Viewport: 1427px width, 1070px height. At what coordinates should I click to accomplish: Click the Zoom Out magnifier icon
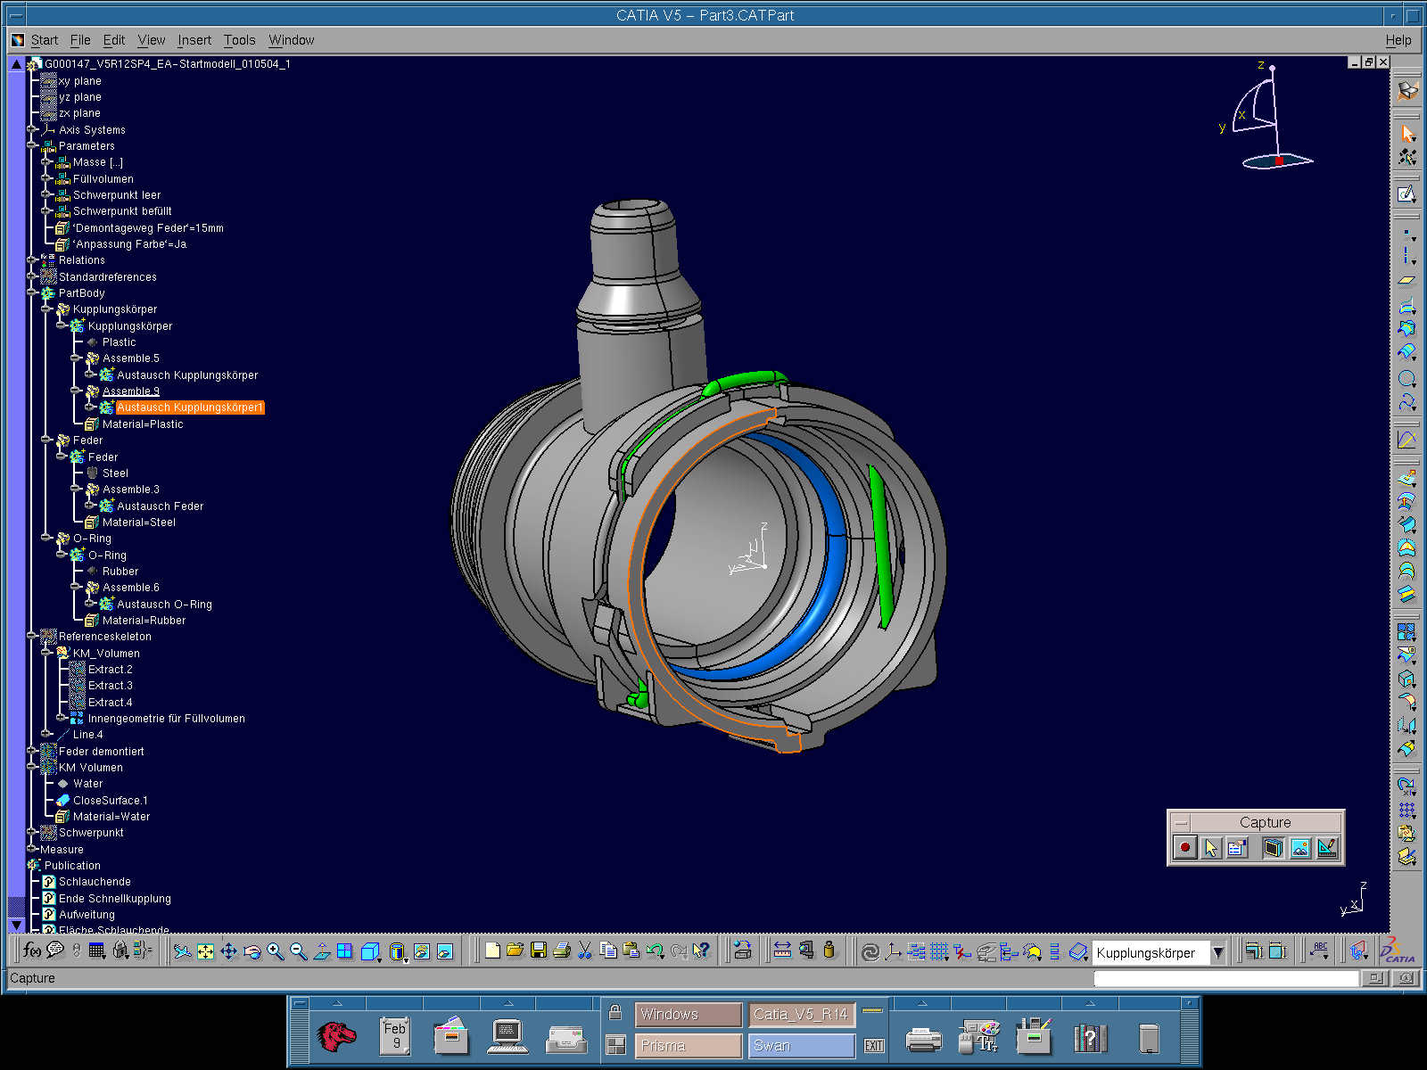[x=298, y=951]
